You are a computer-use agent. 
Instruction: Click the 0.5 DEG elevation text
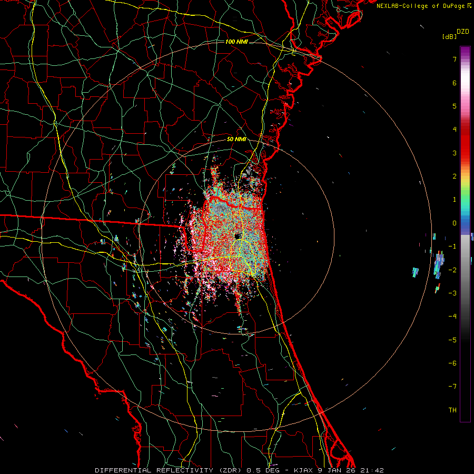263,470
